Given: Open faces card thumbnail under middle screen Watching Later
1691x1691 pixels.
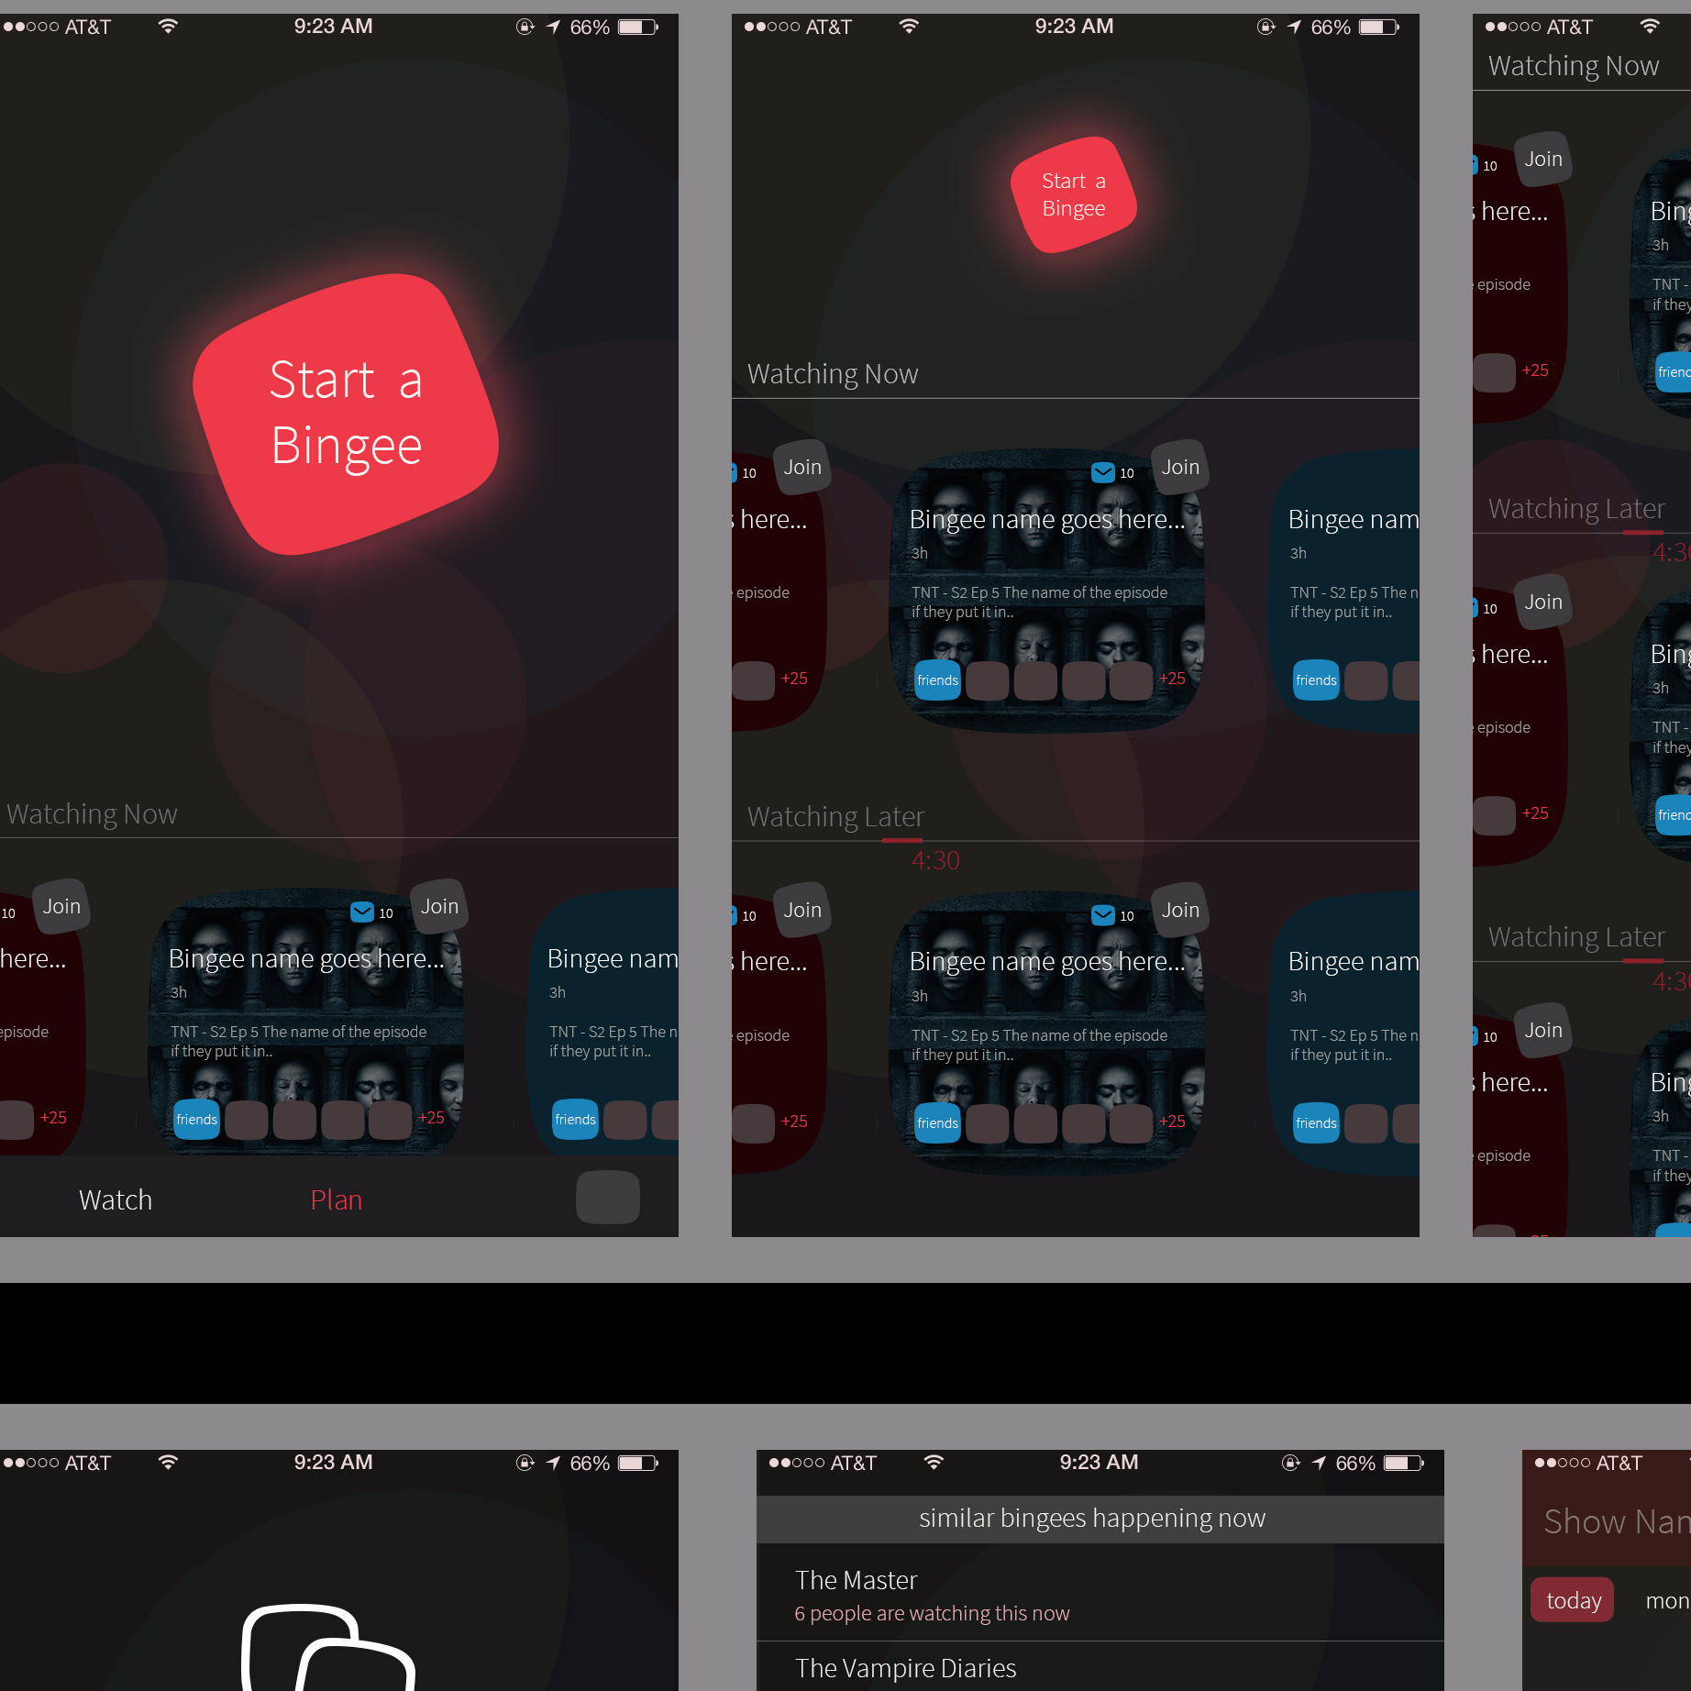Looking at the screenshot, I should coord(1047,1033).
